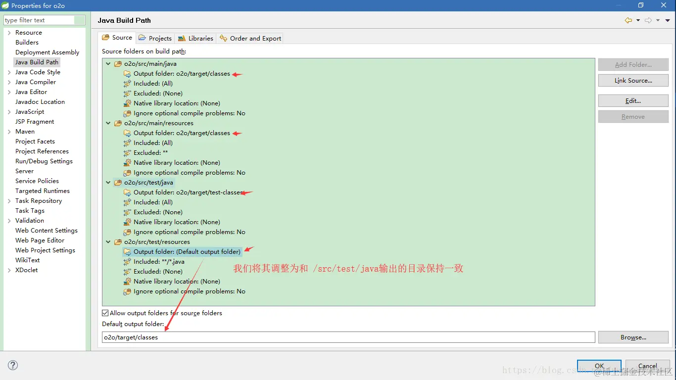Viewport: 676px width, 380px height.
Task: Focus the type filter text field
Action: 39,20
